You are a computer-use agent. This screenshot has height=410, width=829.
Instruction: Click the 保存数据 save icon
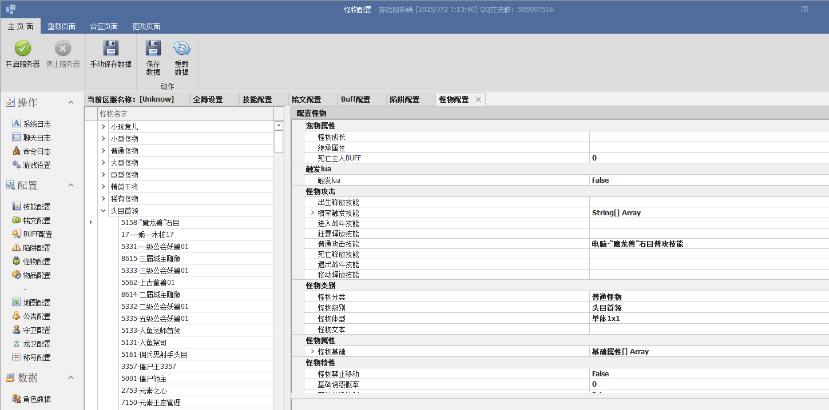(x=153, y=48)
